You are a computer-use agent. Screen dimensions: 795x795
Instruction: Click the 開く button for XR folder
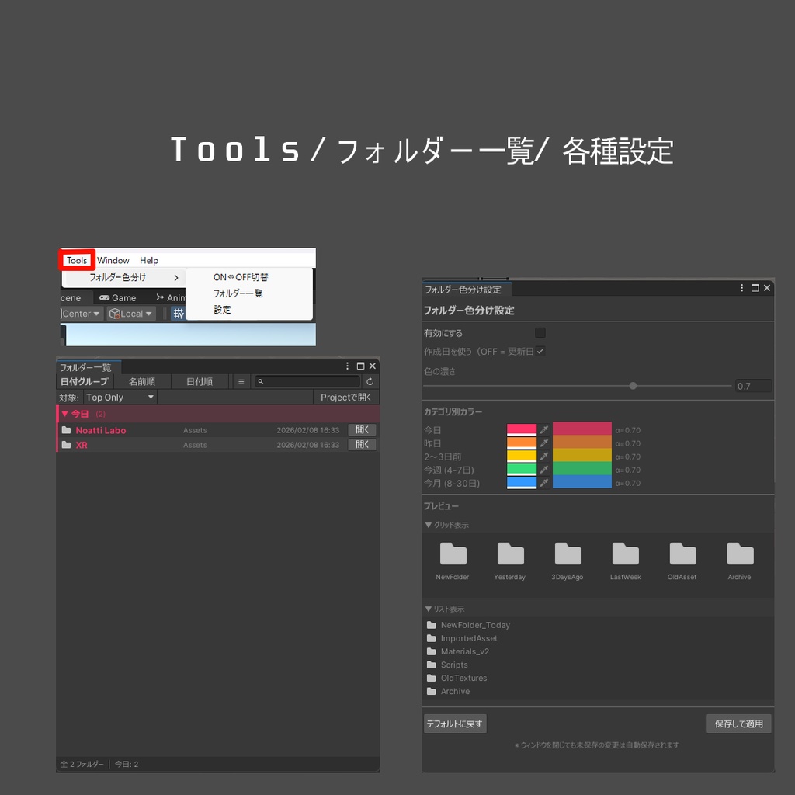(x=362, y=444)
